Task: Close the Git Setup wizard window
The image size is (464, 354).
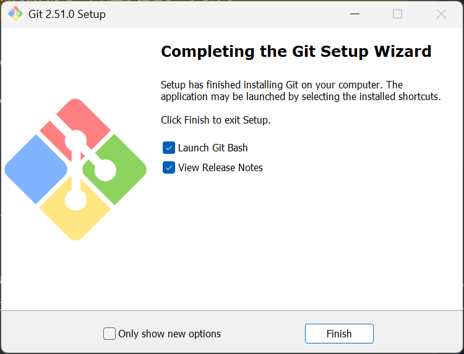Action: (441, 14)
